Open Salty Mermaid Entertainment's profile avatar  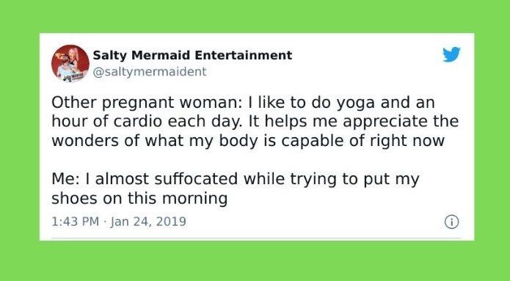coord(70,63)
